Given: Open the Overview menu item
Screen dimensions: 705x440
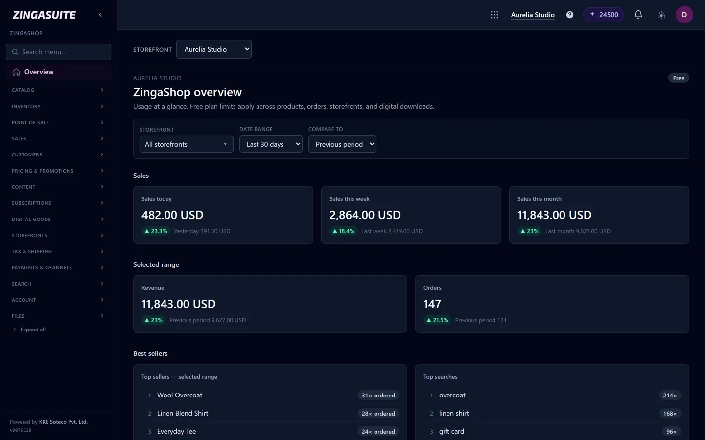Looking at the screenshot, I should coord(58,72).
